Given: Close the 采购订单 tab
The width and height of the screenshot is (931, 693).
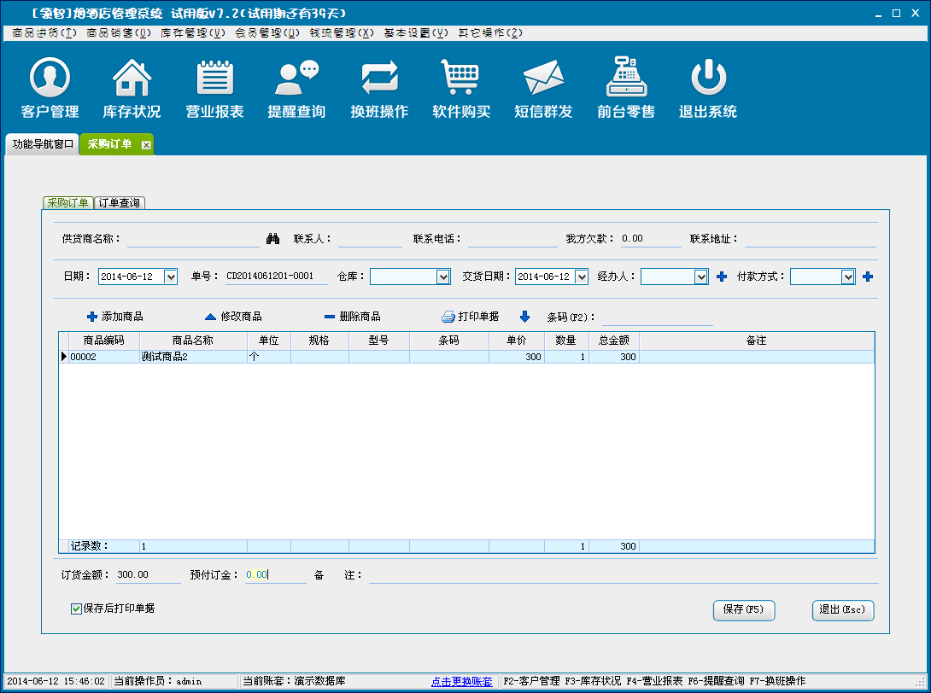Looking at the screenshot, I should tap(146, 145).
